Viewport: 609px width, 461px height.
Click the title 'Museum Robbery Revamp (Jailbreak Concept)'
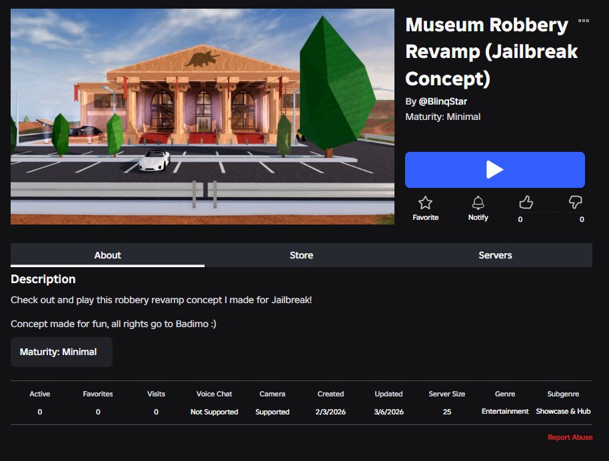tap(491, 51)
